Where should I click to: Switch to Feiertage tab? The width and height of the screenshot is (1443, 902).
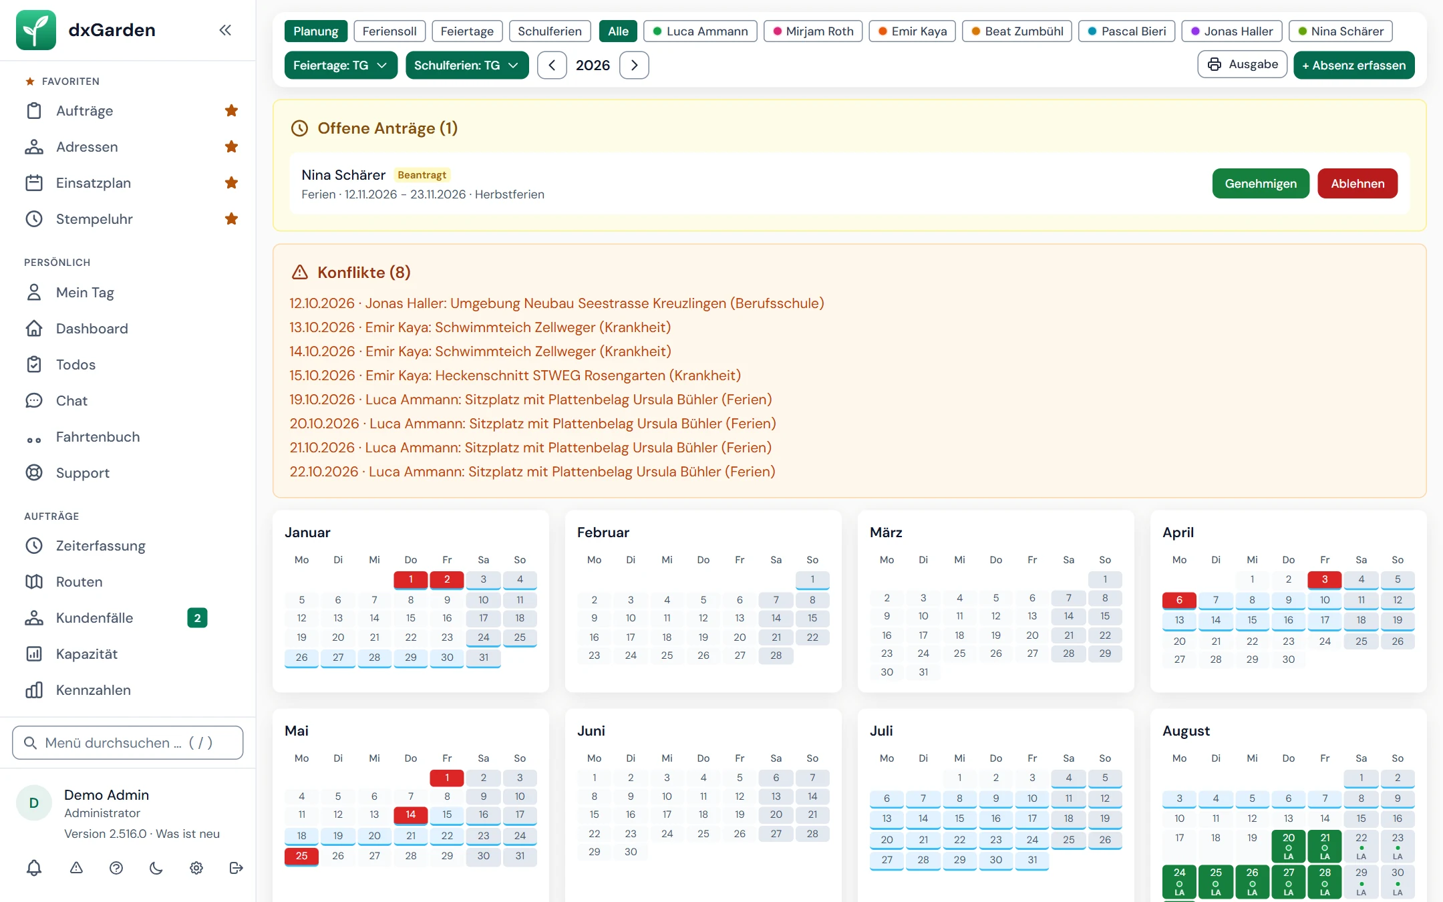point(467,31)
